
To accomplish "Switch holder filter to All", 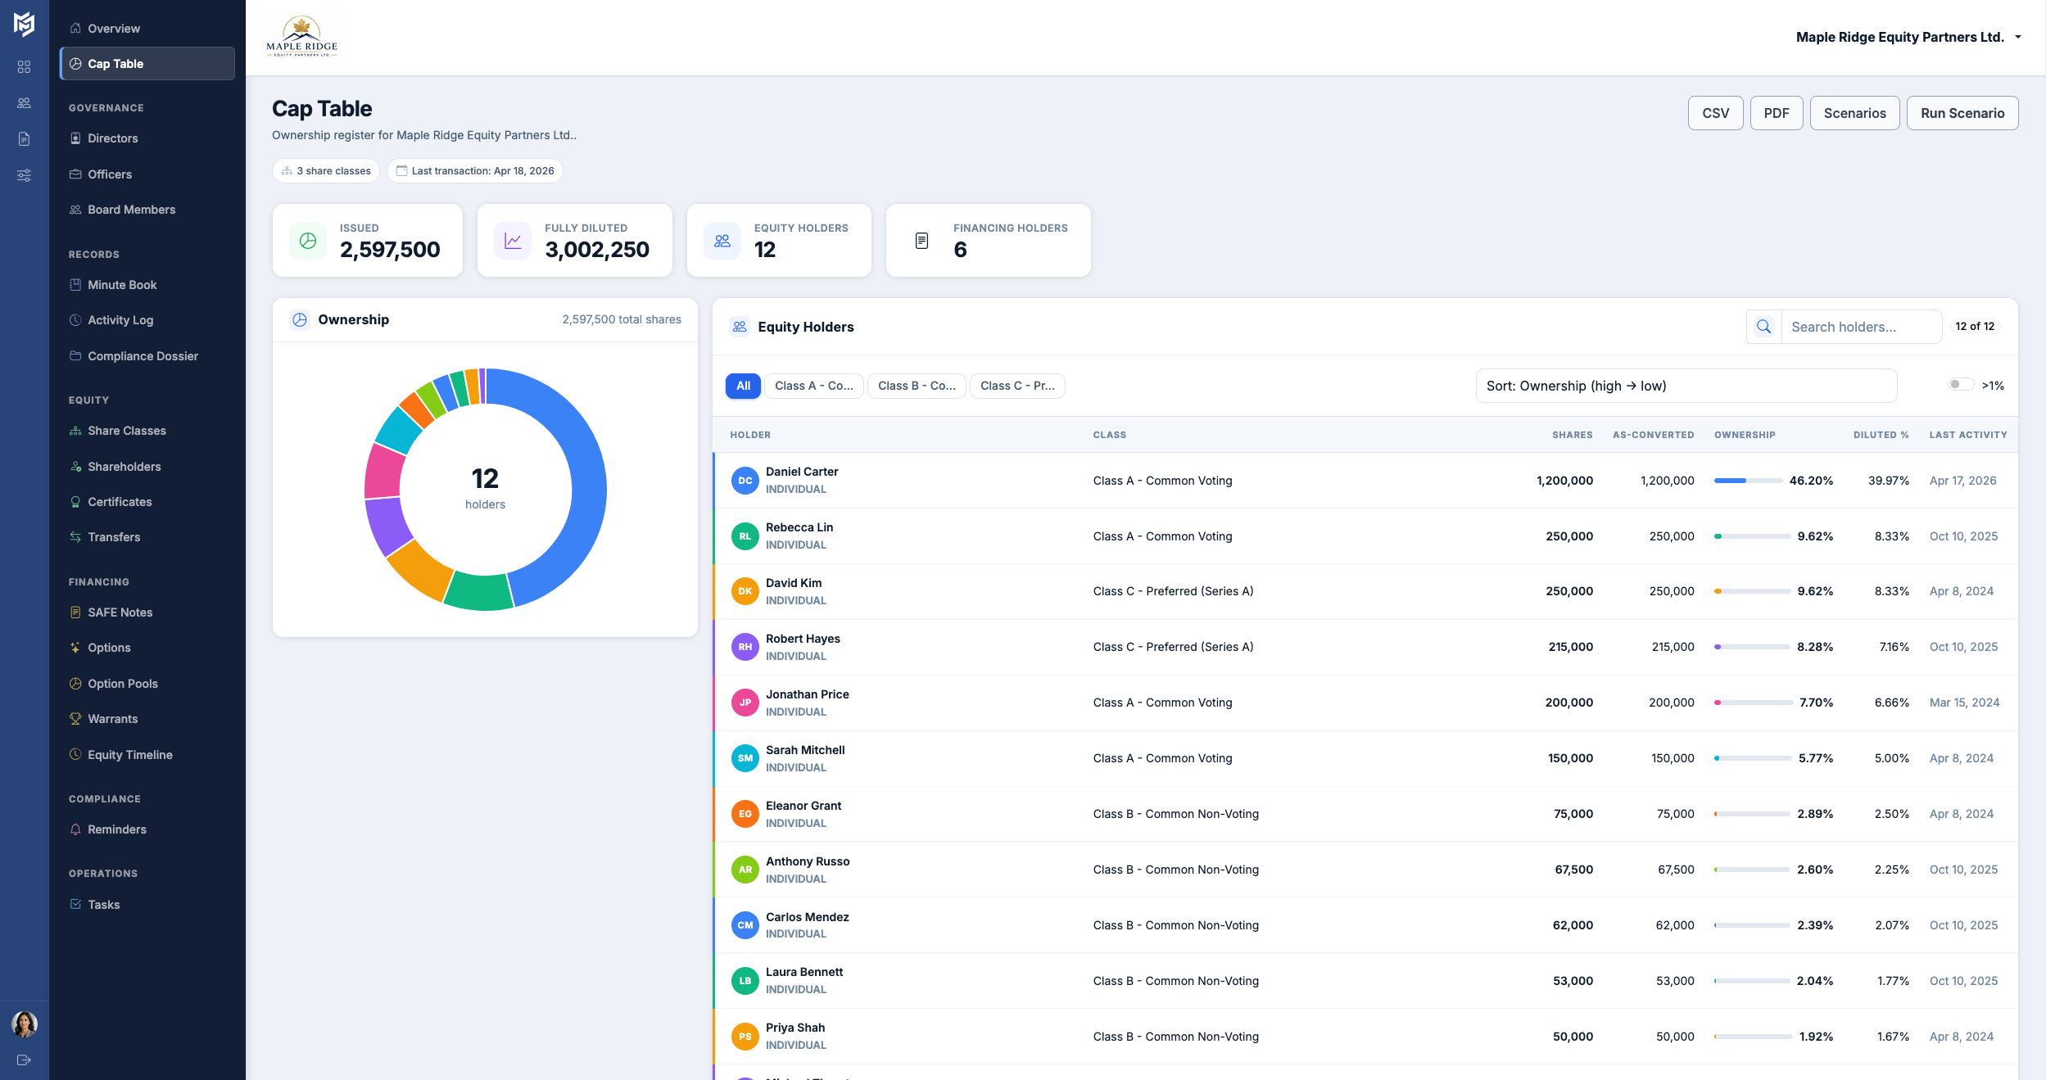I will 742,386.
